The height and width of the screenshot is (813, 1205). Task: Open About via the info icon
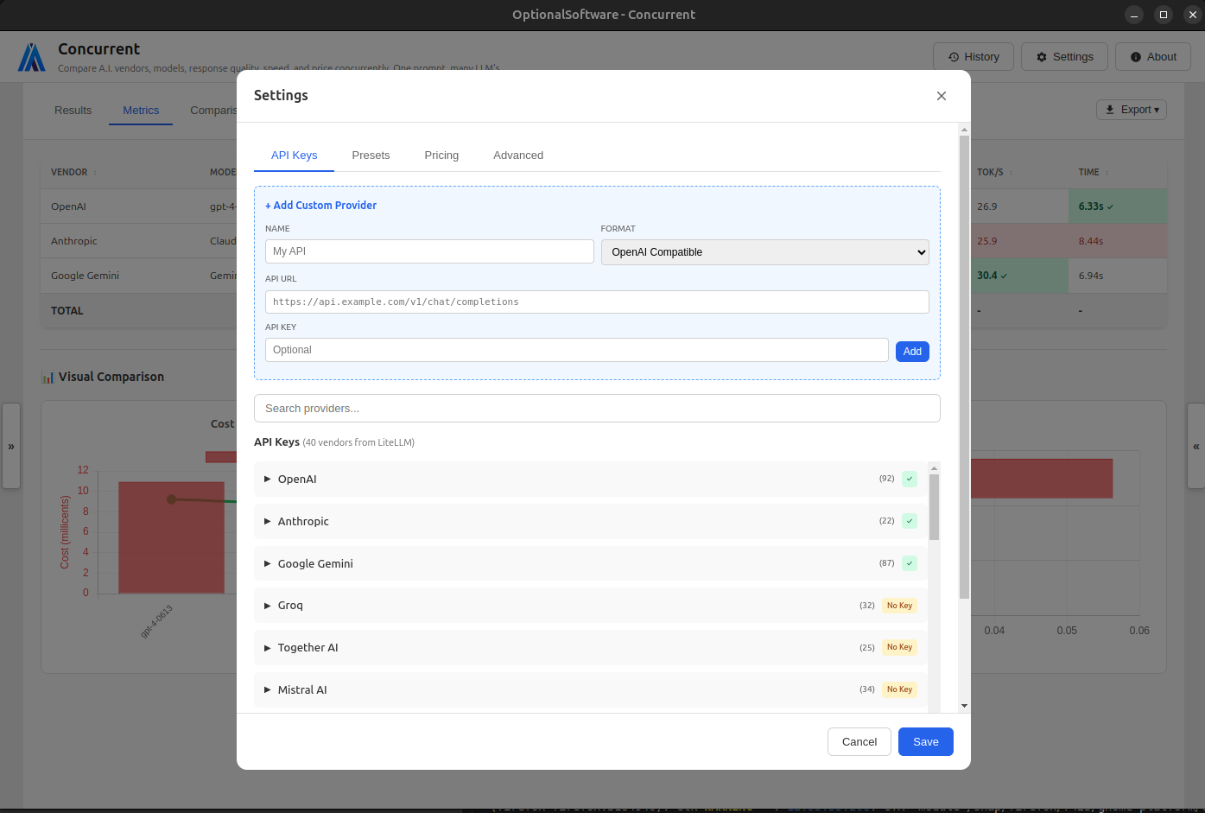click(x=1135, y=56)
